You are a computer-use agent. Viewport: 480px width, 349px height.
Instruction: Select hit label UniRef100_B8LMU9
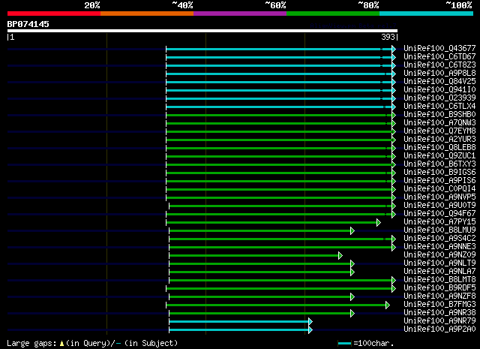(x=439, y=230)
